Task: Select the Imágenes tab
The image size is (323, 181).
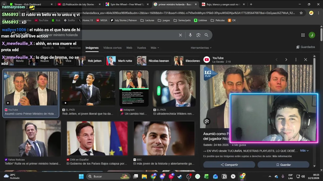Action: point(92,48)
